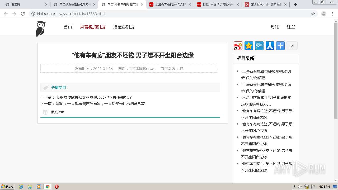338x190 pixels.
Task: Click red shield taskbar icon
Action: 57,187
